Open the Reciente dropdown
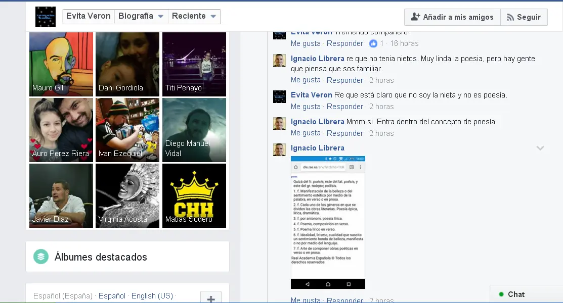This screenshot has width=563, height=303. point(194,16)
